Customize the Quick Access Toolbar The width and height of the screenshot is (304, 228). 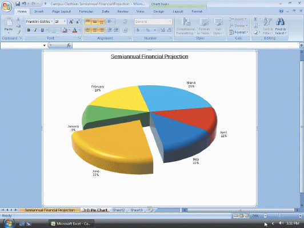pos(45,3)
